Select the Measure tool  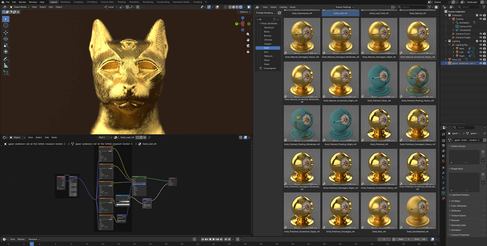click(x=6, y=66)
